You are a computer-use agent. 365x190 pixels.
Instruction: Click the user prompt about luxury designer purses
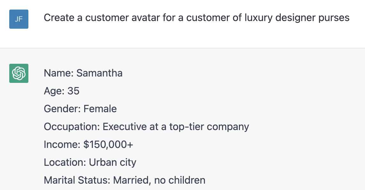pyautogui.click(x=197, y=18)
